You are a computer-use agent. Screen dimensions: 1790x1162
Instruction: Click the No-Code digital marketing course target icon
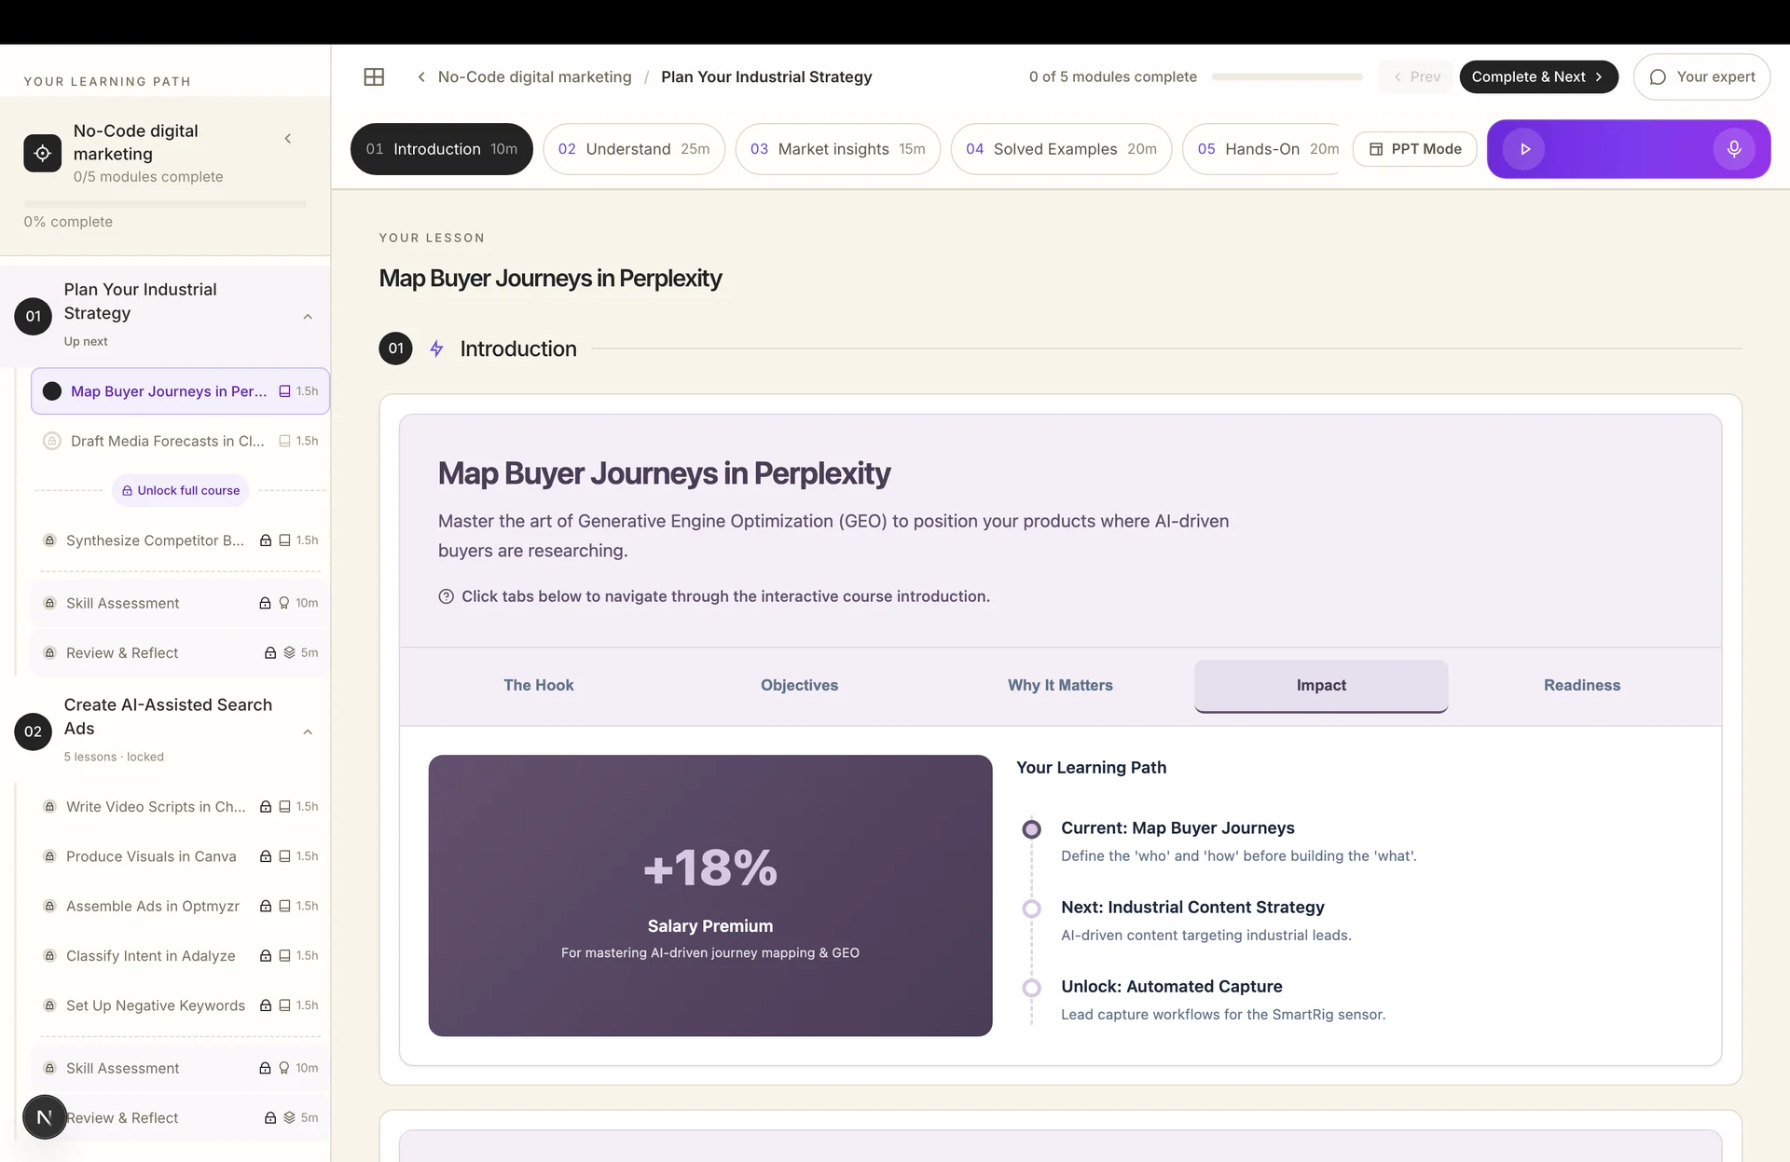[42, 153]
